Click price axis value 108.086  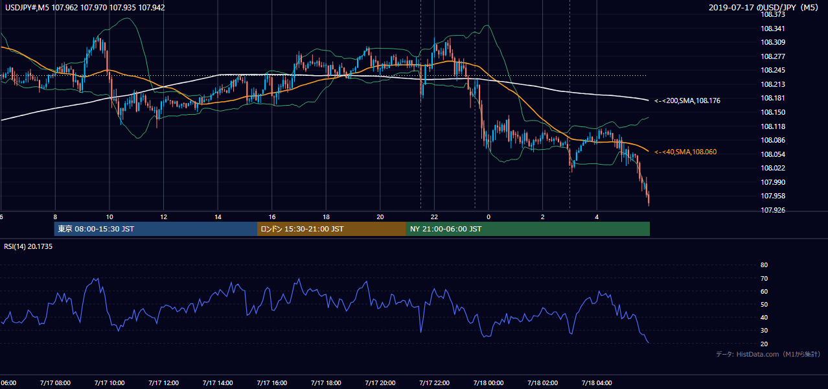[x=773, y=140]
